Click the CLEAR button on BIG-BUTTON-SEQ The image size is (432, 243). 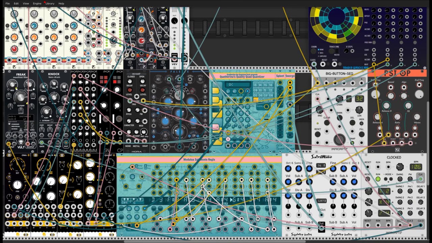pyautogui.click(x=327, y=123)
